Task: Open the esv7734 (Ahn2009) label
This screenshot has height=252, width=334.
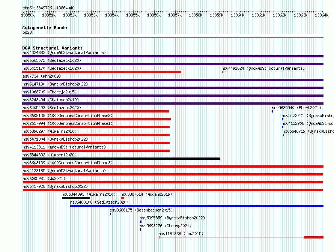Action: pos(42,76)
